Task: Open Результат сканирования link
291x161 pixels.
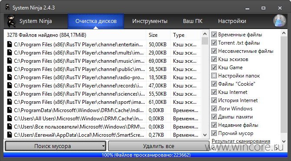Action: (x=241, y=141)
